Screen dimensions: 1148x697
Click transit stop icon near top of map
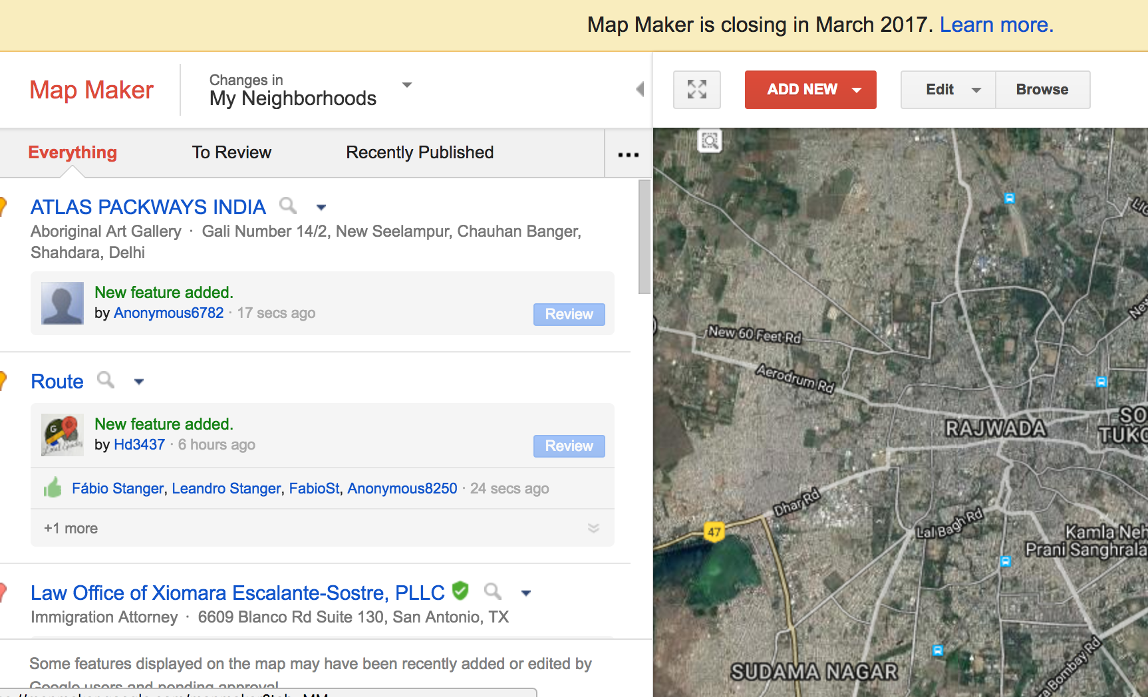[x=1009, y=198]
